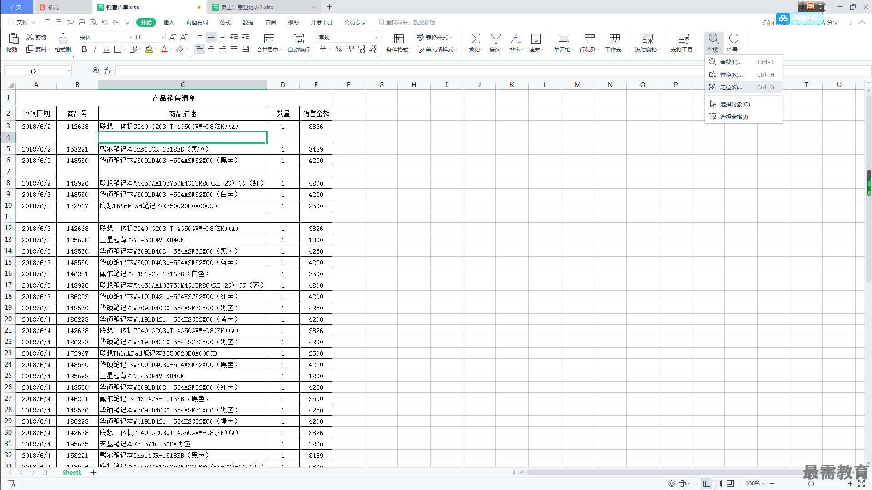
Task: Click the formula bar input field
Action: (493, 71)
